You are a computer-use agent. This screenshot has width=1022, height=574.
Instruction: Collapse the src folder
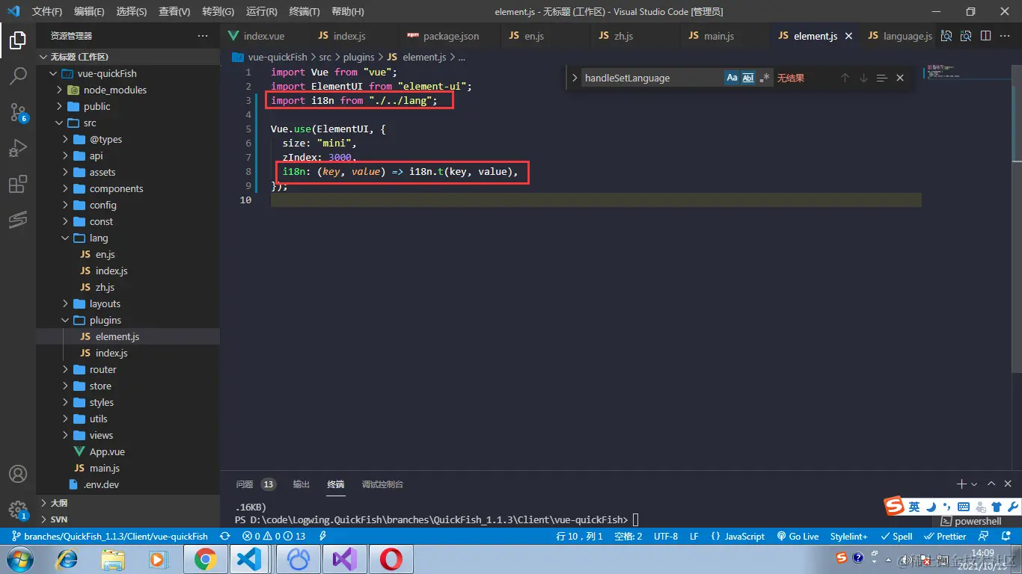pyautogui.click(x=59, y=123)
